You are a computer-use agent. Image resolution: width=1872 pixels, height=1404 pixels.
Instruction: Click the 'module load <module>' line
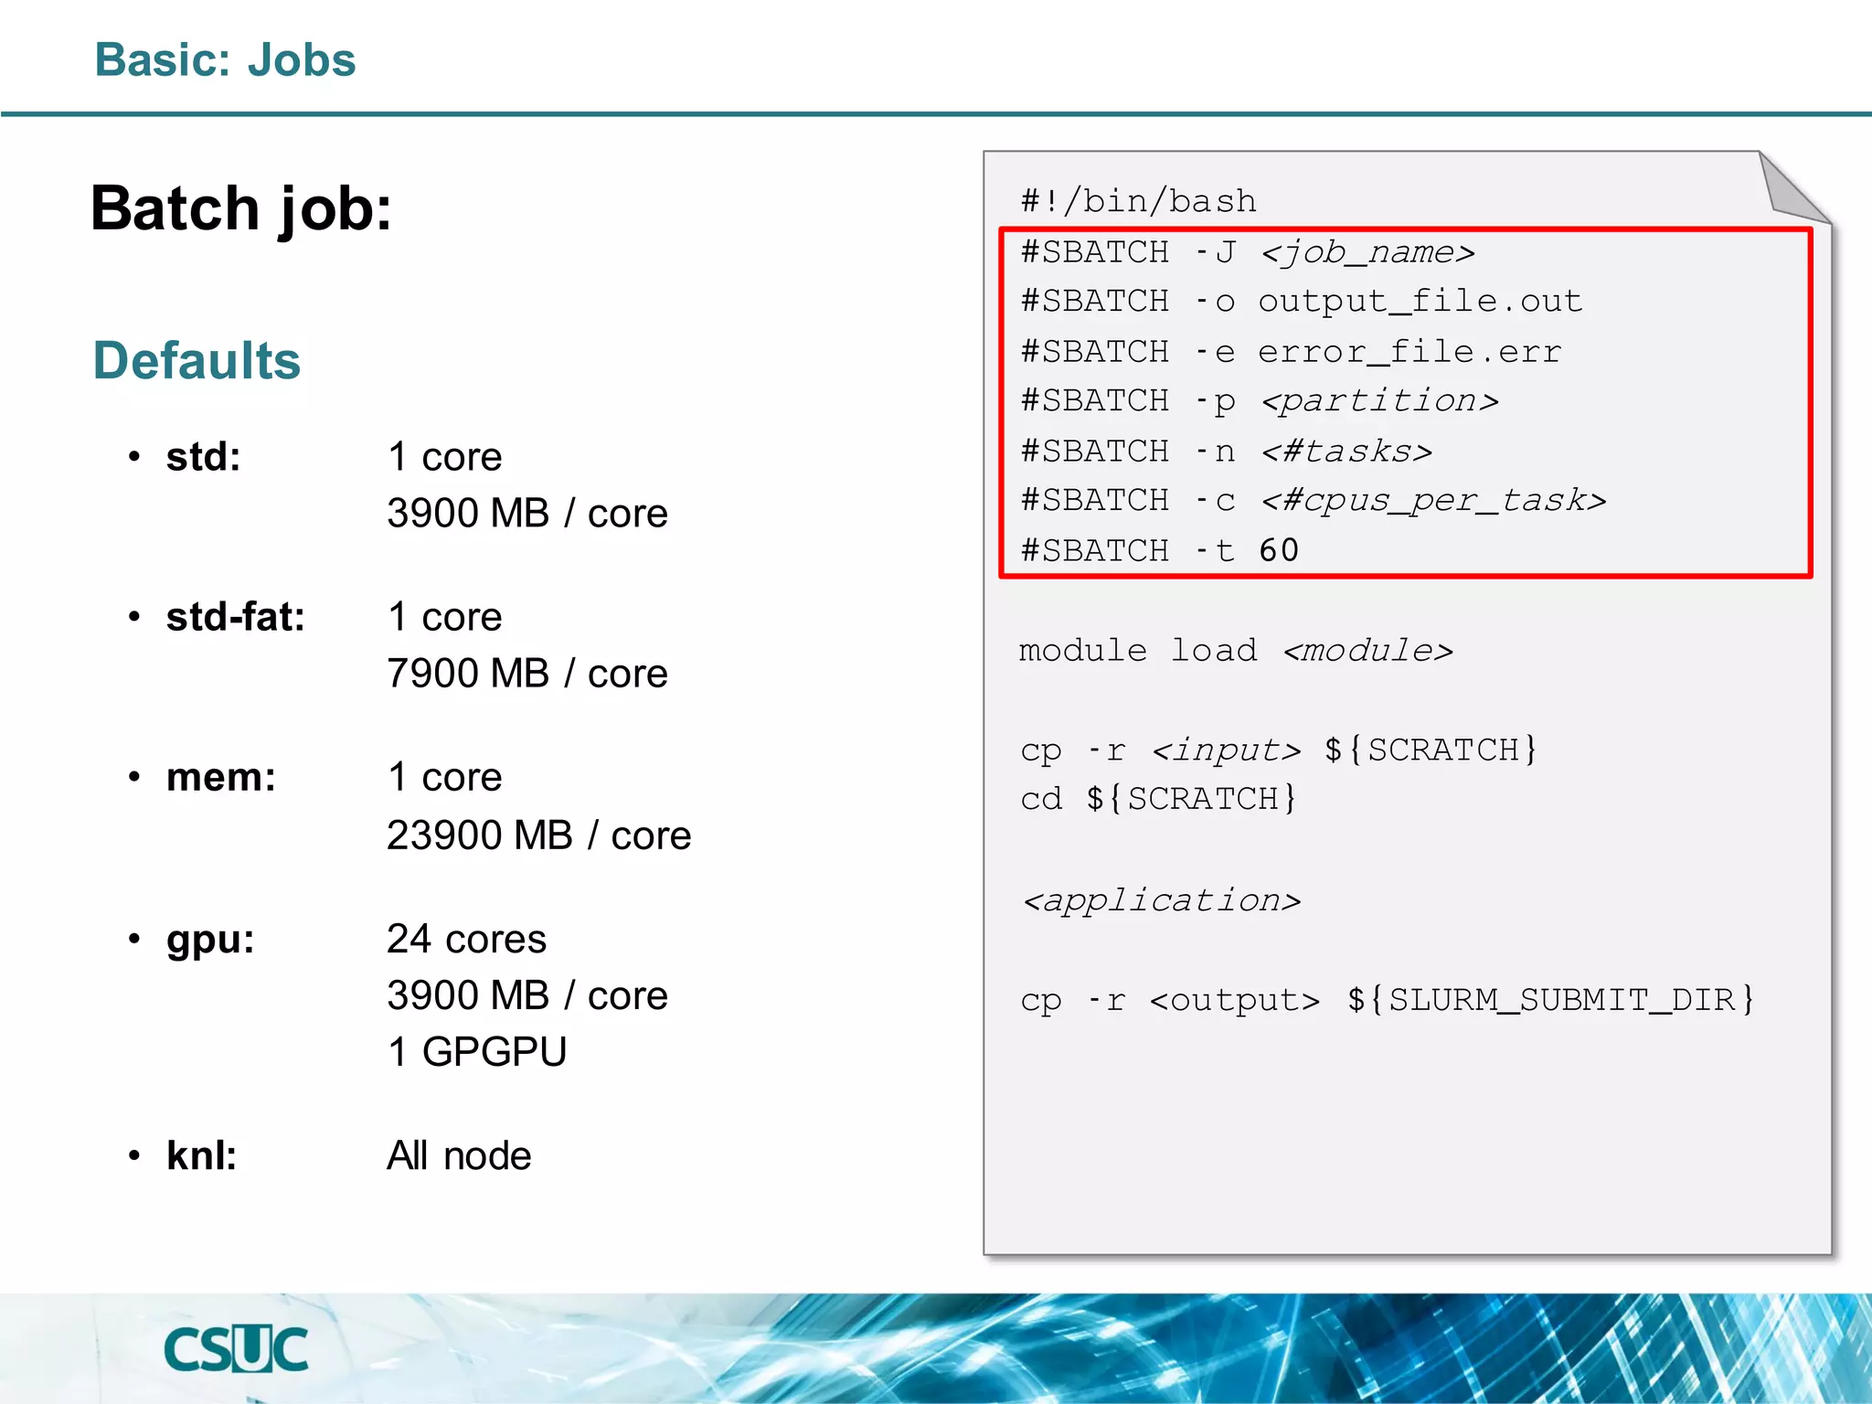[x=1236, y=651]
